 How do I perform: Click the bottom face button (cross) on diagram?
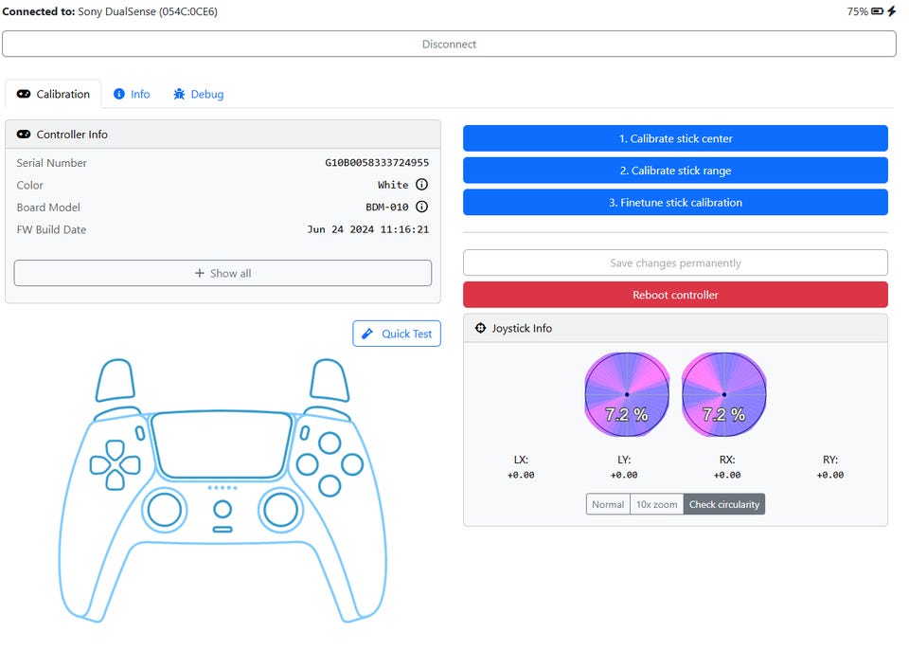tap(330, 486)
